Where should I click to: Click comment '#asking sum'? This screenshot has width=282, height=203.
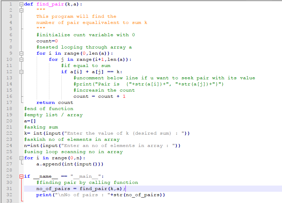41,127
